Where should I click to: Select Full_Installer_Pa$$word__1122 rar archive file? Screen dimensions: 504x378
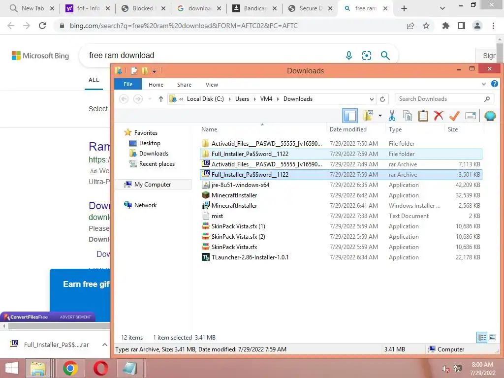click(x=341, y=174)
